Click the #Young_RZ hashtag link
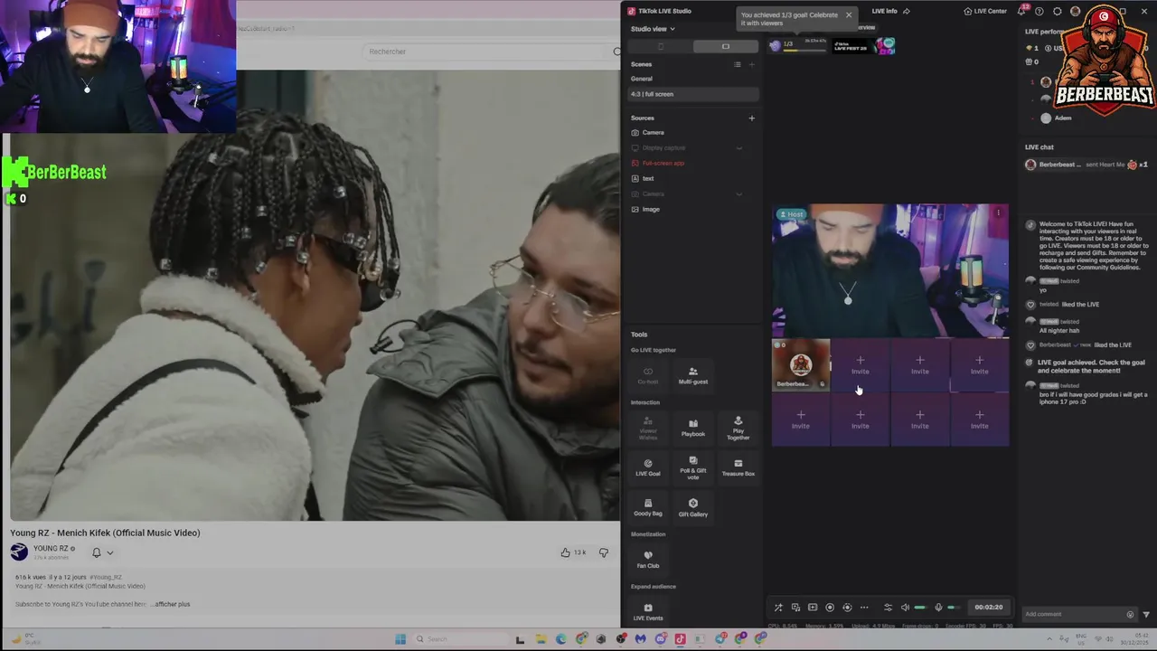This screenshot has width=1157, height=651. (x=106, y=577)
